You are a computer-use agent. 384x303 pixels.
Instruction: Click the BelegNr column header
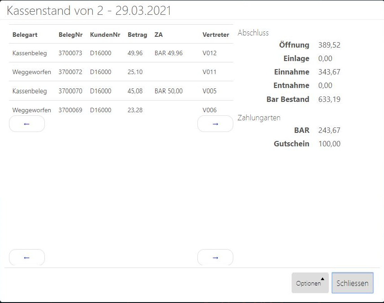coord(70,35)
